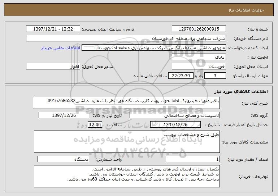This screenshot has height=196, width=278.
Task: Click the واحد شمارش field دستگاه
Action: click(x=63, y=159)
